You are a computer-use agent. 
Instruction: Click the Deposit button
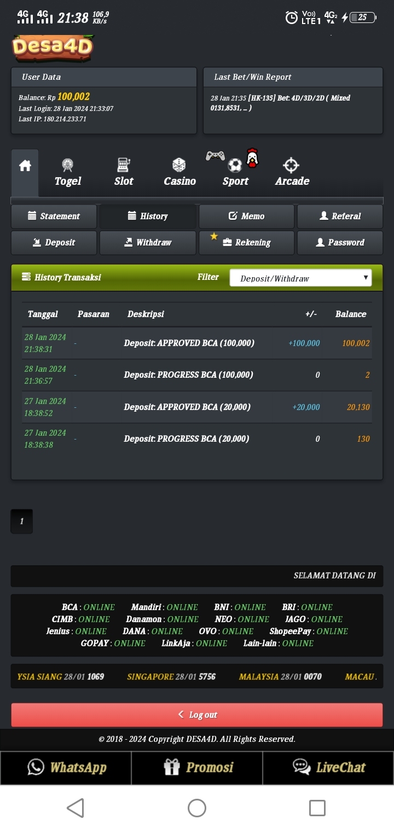54,242
